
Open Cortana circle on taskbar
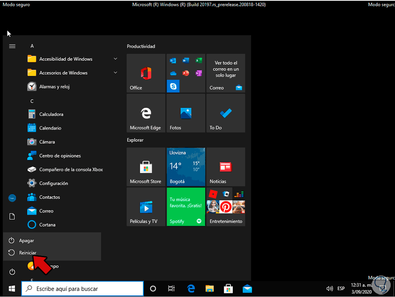click(153, 289)
